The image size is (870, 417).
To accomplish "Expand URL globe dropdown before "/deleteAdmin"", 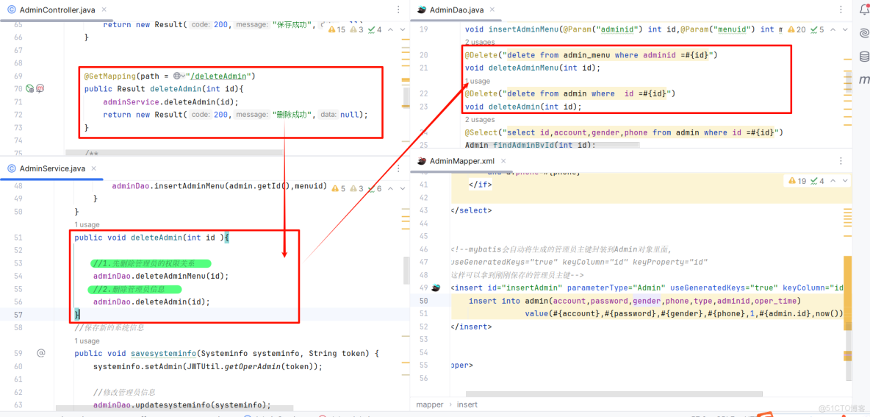I will pos(179,76).
